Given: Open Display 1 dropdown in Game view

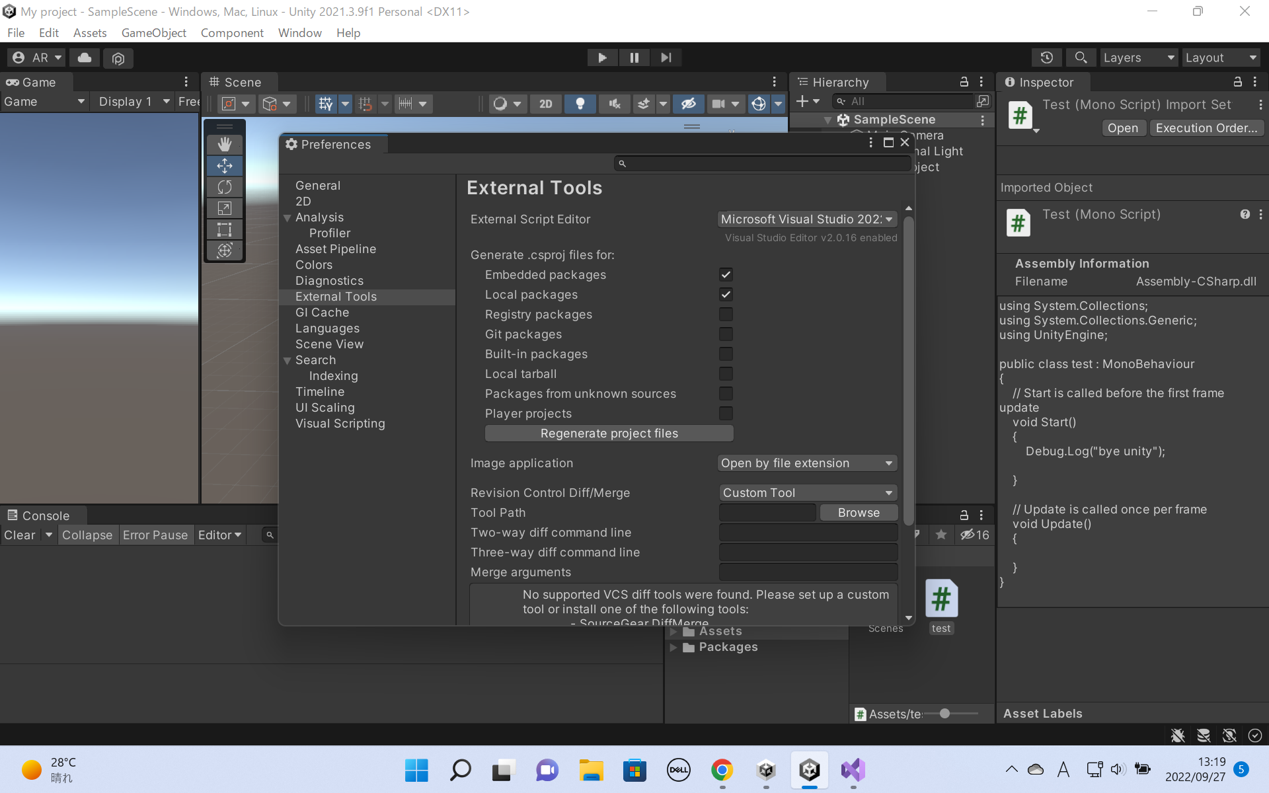Looking at the screenshot, I should click(x=134, y=101).
